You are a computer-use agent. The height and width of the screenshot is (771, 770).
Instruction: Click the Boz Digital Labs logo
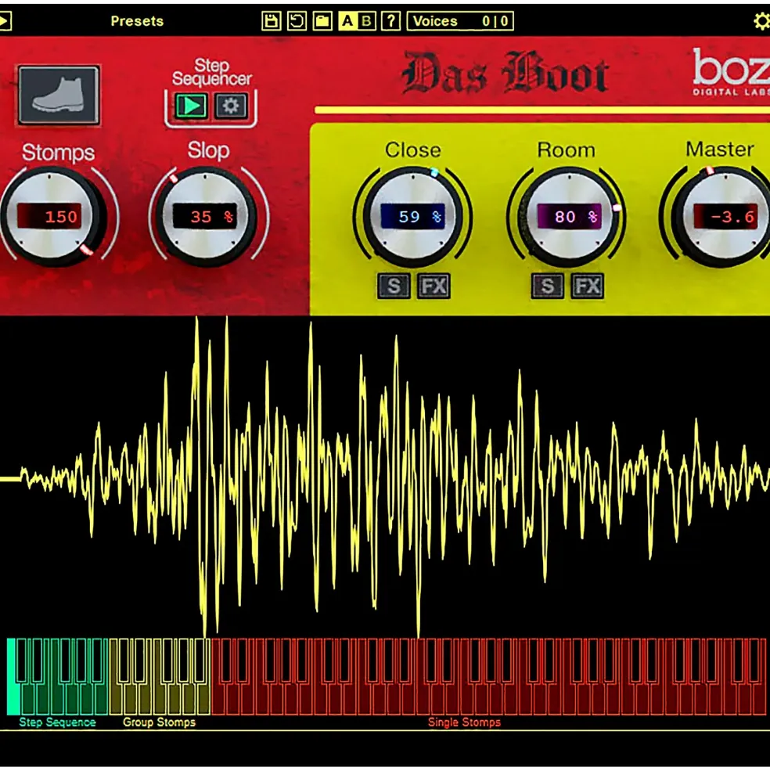click(x=731, y=72)
